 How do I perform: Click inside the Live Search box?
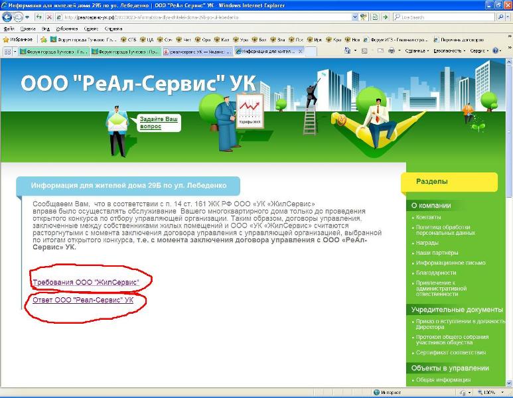[x=445, y=17]
